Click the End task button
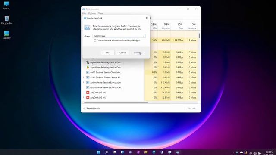The image size is (276, 155). [191, 108]
